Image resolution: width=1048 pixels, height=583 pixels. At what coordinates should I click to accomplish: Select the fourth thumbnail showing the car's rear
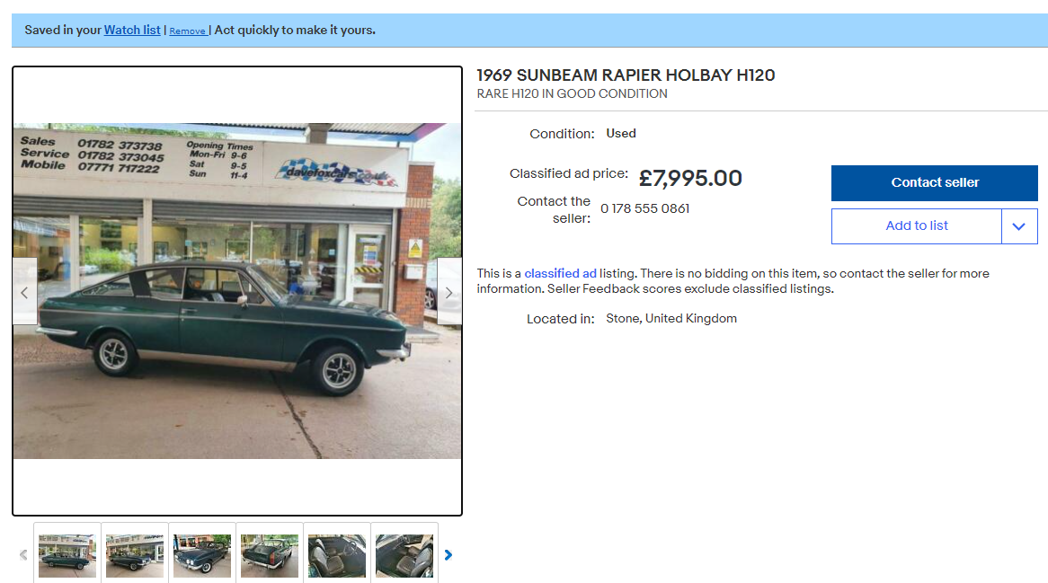[x=270, y=555]
